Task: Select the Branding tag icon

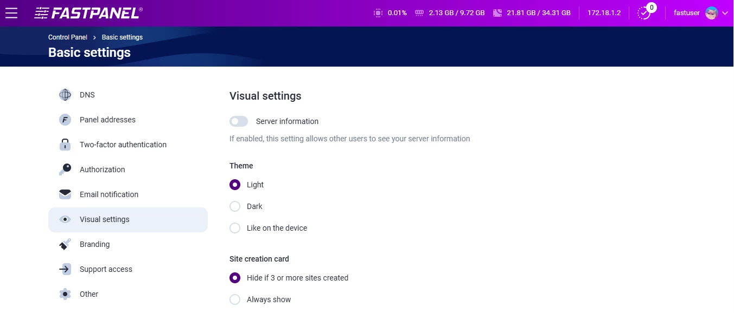Action: (65, 244)
